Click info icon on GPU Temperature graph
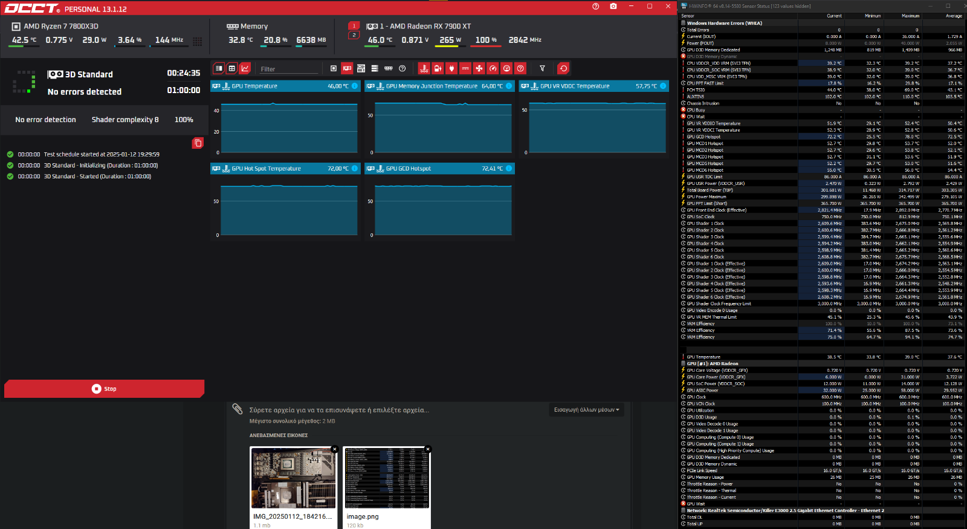 tap(355, 86)
